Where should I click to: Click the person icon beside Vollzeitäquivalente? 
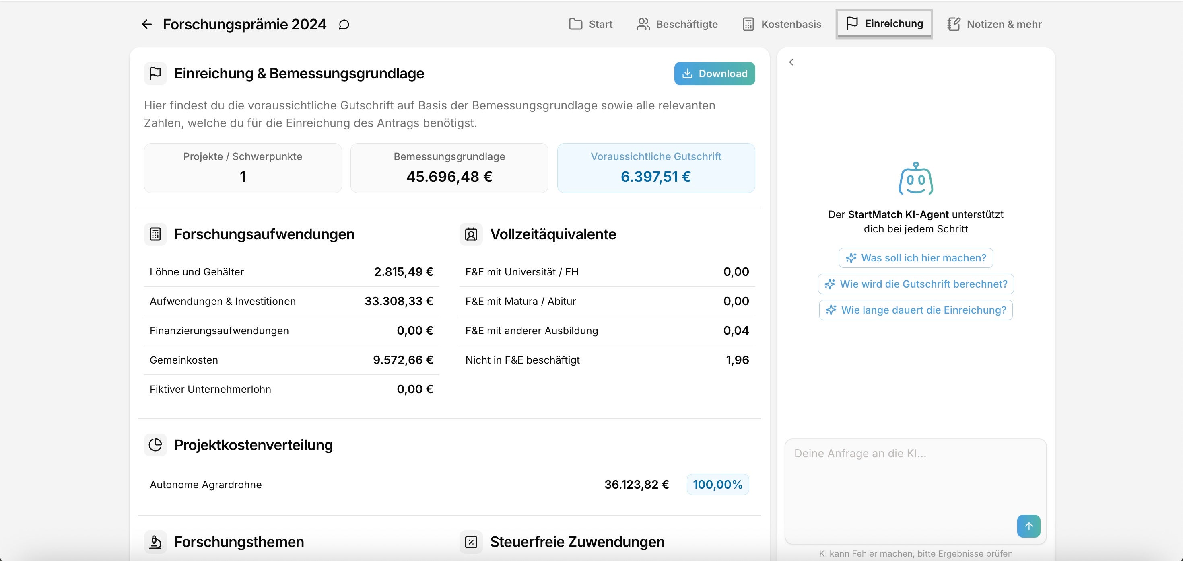coord(471,234)
